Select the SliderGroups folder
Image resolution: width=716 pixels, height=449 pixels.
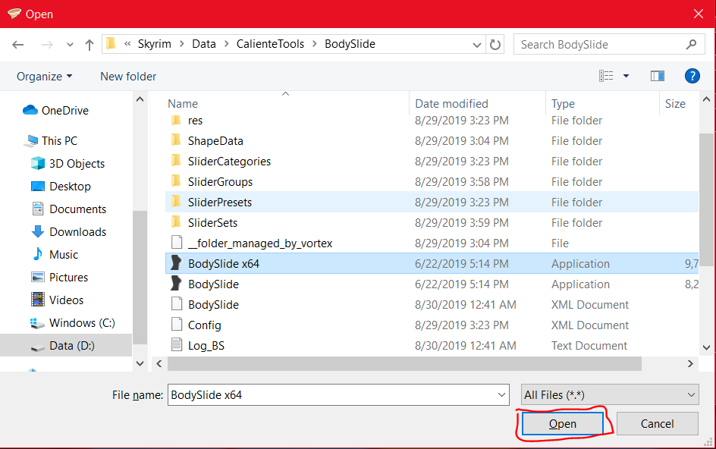coord(432,182)
